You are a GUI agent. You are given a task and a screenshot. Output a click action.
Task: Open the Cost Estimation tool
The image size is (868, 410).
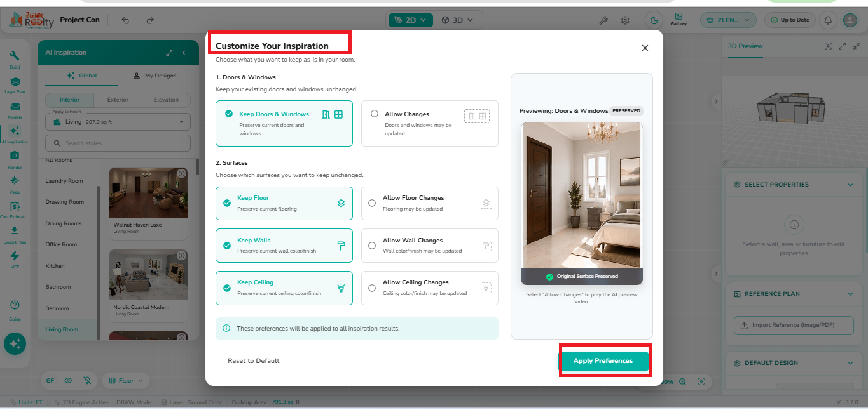coord(15,209)
